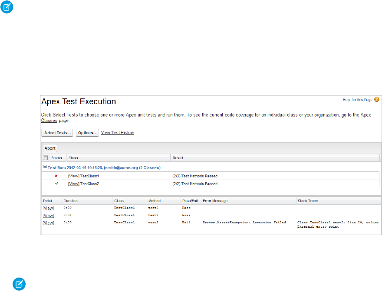Open the Options... button
Image resolution: width=382 pixels, height=291 pixels.
coord(87,133)
